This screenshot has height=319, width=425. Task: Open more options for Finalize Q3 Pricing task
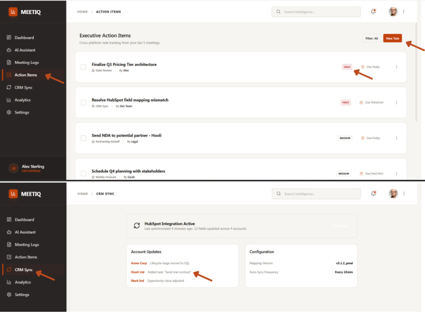tap(397, 67)
